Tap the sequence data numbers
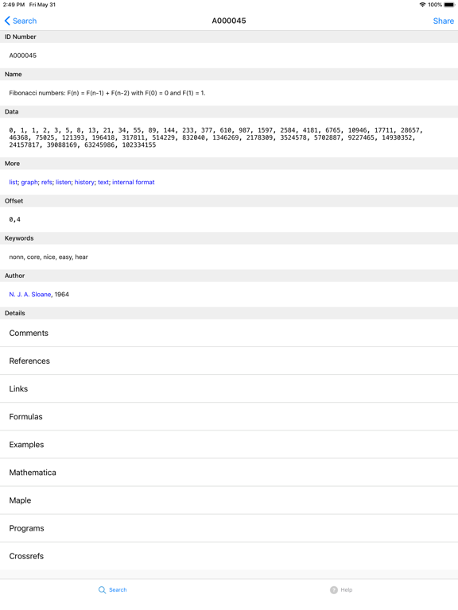The width and height of the screenshot is (458, 610). (215, 137)
